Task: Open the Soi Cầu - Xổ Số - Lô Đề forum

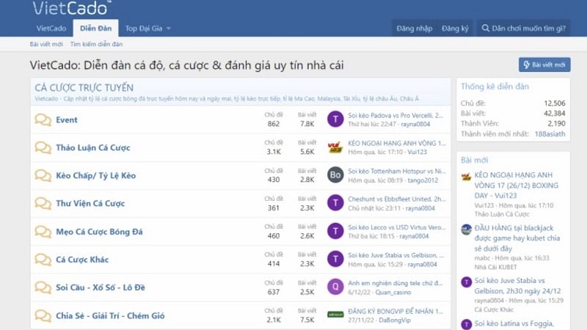Action: click(101, 287)
